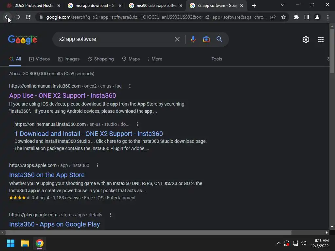Open more options for Download and install result
Viewport: 335px width, 251px height.
point(137,124)
